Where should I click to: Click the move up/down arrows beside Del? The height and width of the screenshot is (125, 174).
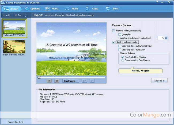26,15
